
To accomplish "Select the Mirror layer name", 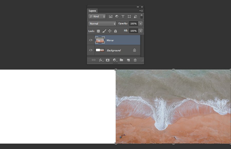I will [110, 40].
